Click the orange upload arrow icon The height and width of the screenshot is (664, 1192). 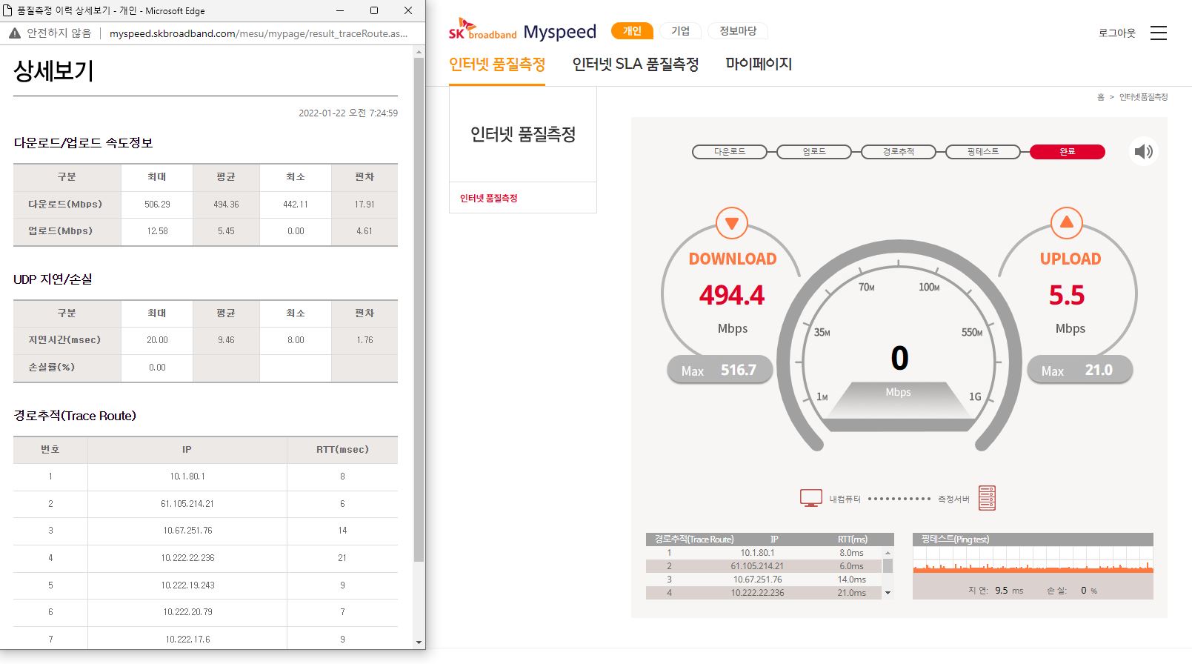1066,222
